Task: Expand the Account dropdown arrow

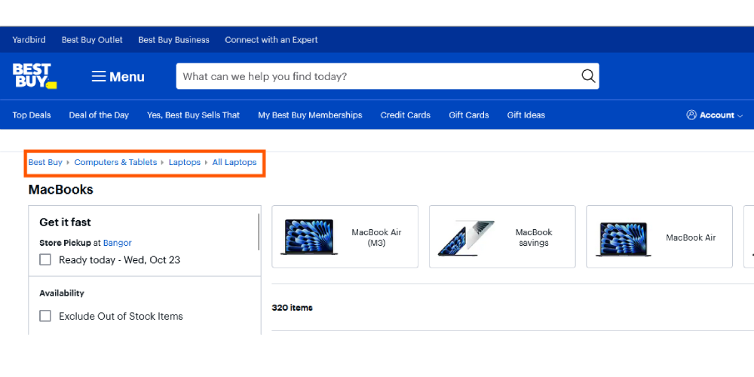Action: click(740, 116)
